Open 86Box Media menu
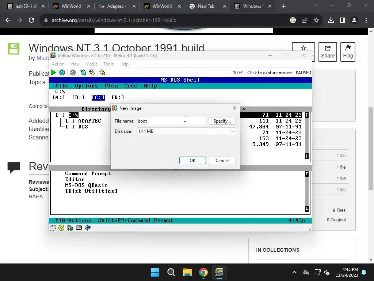374x281 pixels. 91,64
